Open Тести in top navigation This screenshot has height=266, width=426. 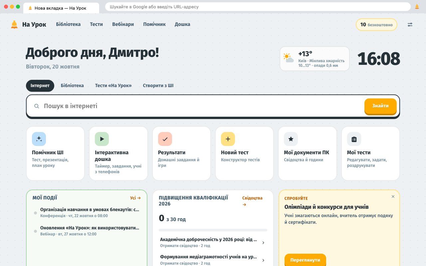[97, 24]
